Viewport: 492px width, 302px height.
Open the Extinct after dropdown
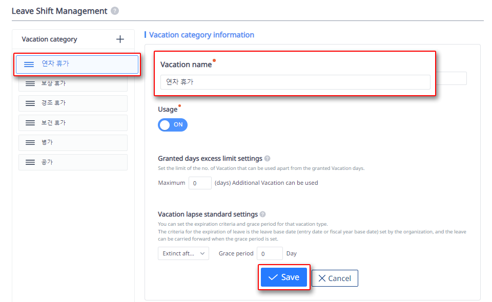(183, 253)
